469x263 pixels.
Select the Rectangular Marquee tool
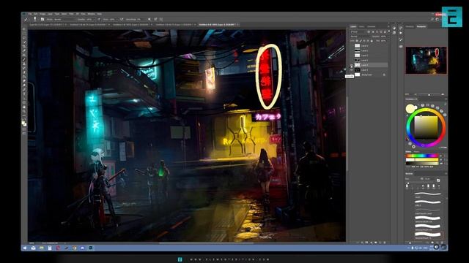coord(24,34)
